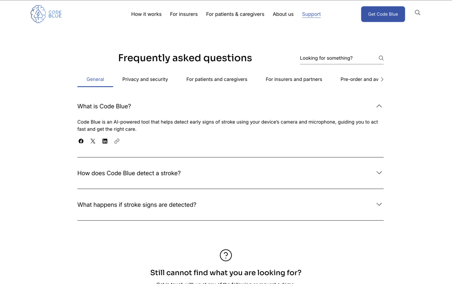The image size is (452, 284).
Task: Collapse the 'What is Code Blue?' question
Action: coord(379,106)
